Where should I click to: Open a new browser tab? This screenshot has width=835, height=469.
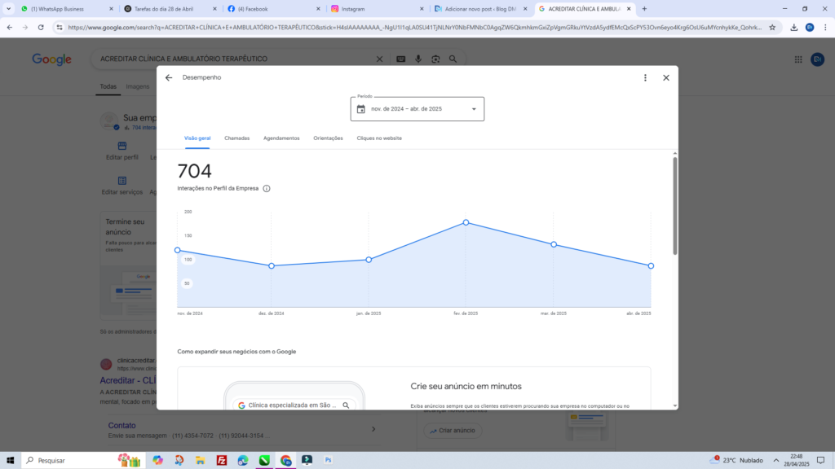[x=644, y=9]
